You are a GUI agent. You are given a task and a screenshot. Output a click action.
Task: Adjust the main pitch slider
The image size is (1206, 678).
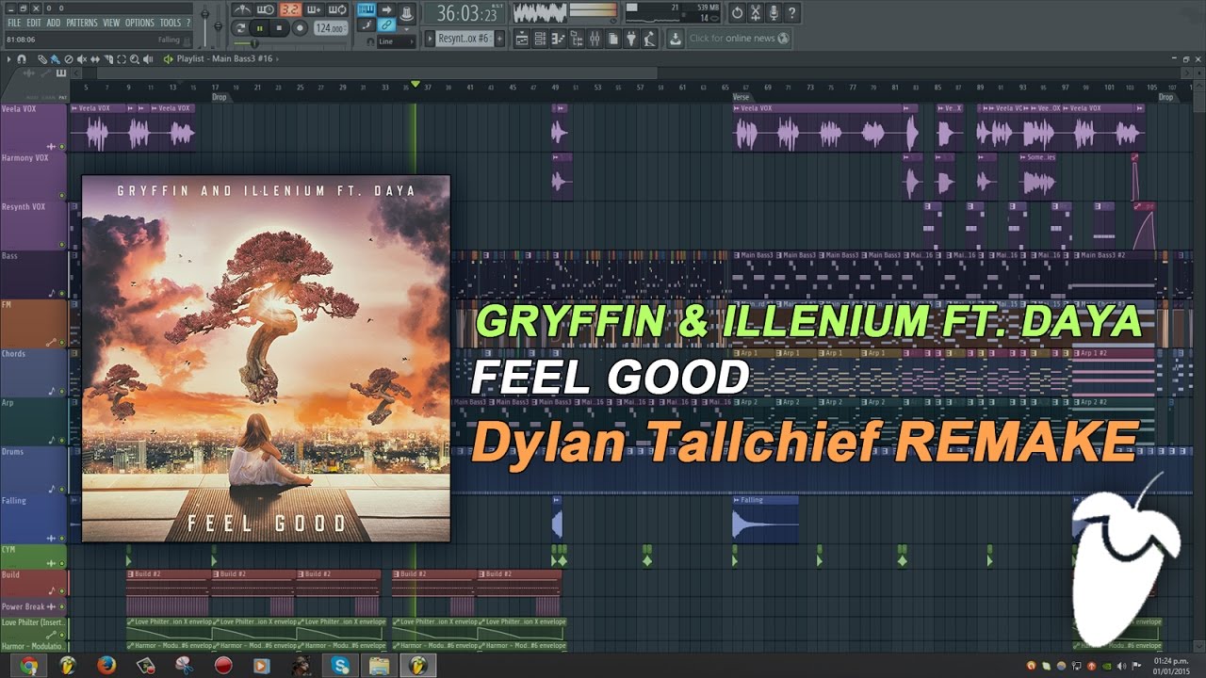tap(218, 25)
